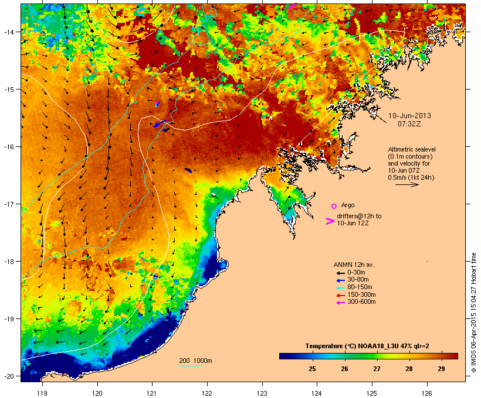Screen dimensions: 481x398
Task: Click the magenta 300-600m legend arrow
Action: click(340, 303)
